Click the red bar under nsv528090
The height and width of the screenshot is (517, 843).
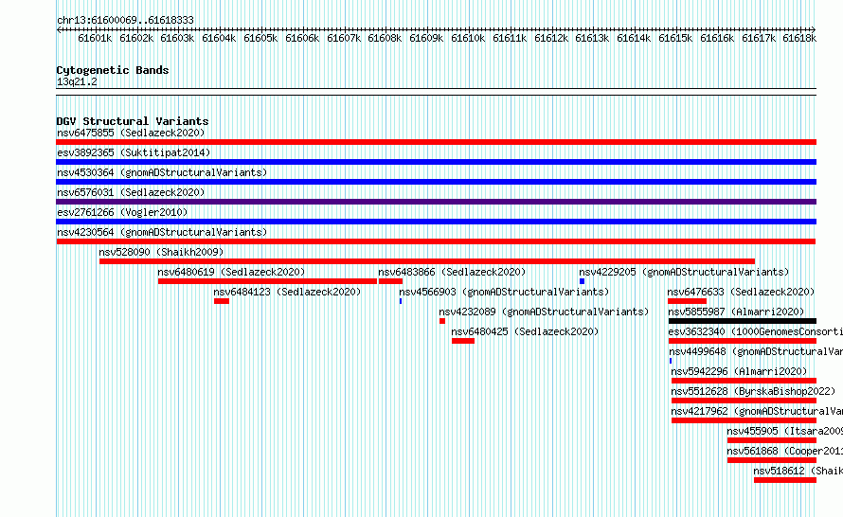(x=427, y=261)
